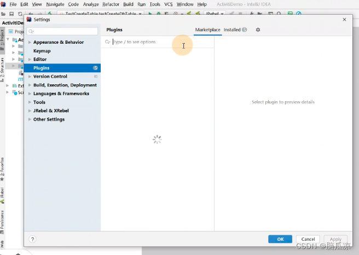359x255 pixels.
Task: Click the Cancel button
Action: (308, 239)
